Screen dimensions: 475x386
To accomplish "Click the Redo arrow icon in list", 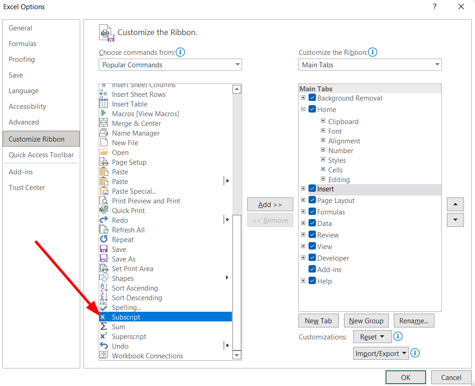I will click(104, 220).
